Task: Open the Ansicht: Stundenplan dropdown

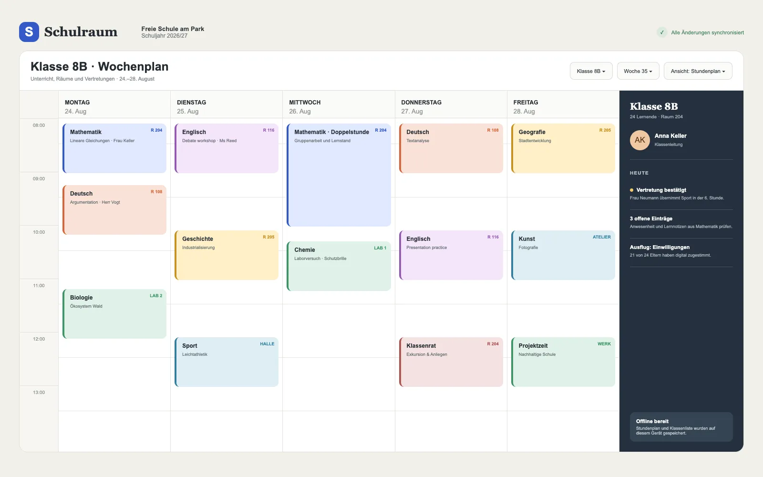Action: (x=698, y=71)
